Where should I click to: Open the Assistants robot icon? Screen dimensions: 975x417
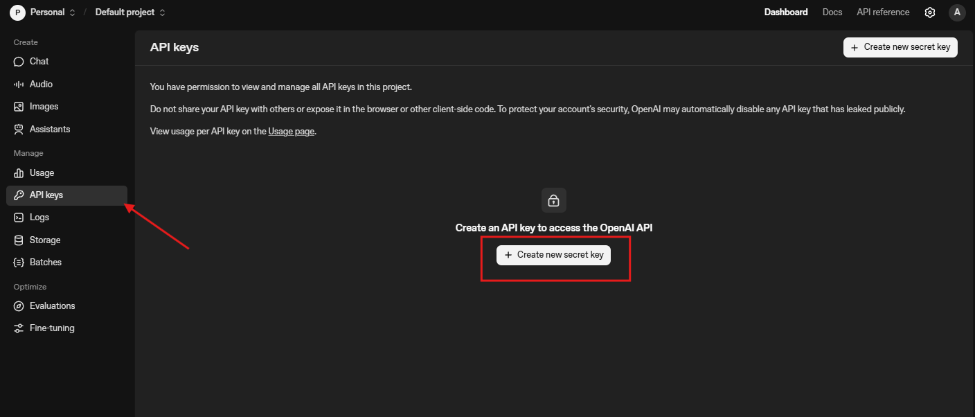tap(19, 129)
